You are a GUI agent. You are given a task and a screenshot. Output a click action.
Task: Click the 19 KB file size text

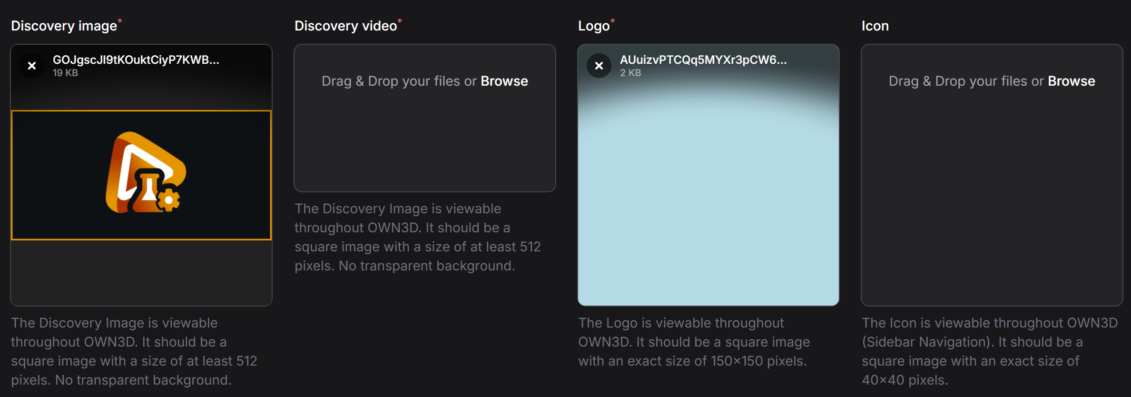[x=65, y=73]
